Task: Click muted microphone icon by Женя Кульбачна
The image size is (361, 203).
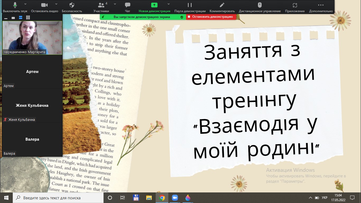Action: tap(5, 119)
